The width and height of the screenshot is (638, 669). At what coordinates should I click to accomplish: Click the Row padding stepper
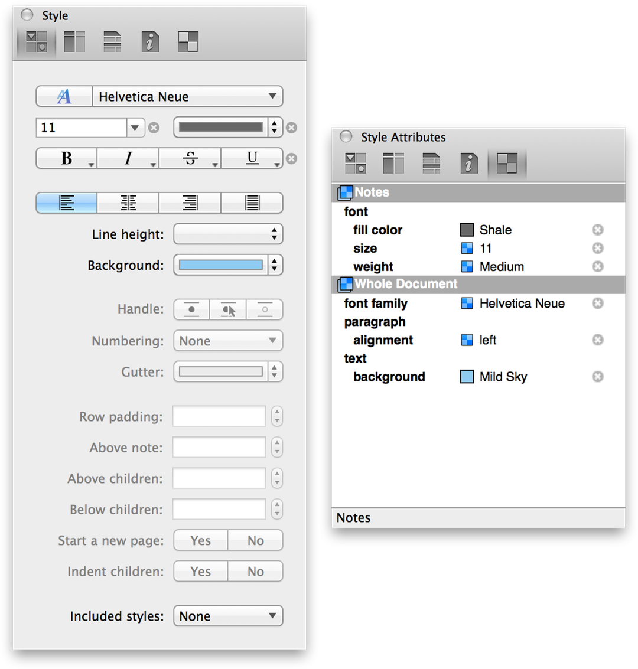coord(277,416)
